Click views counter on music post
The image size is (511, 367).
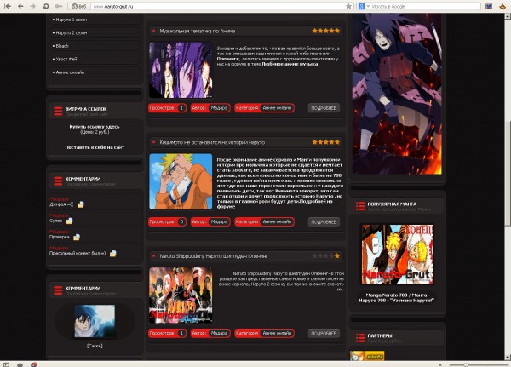pos(167,108)
